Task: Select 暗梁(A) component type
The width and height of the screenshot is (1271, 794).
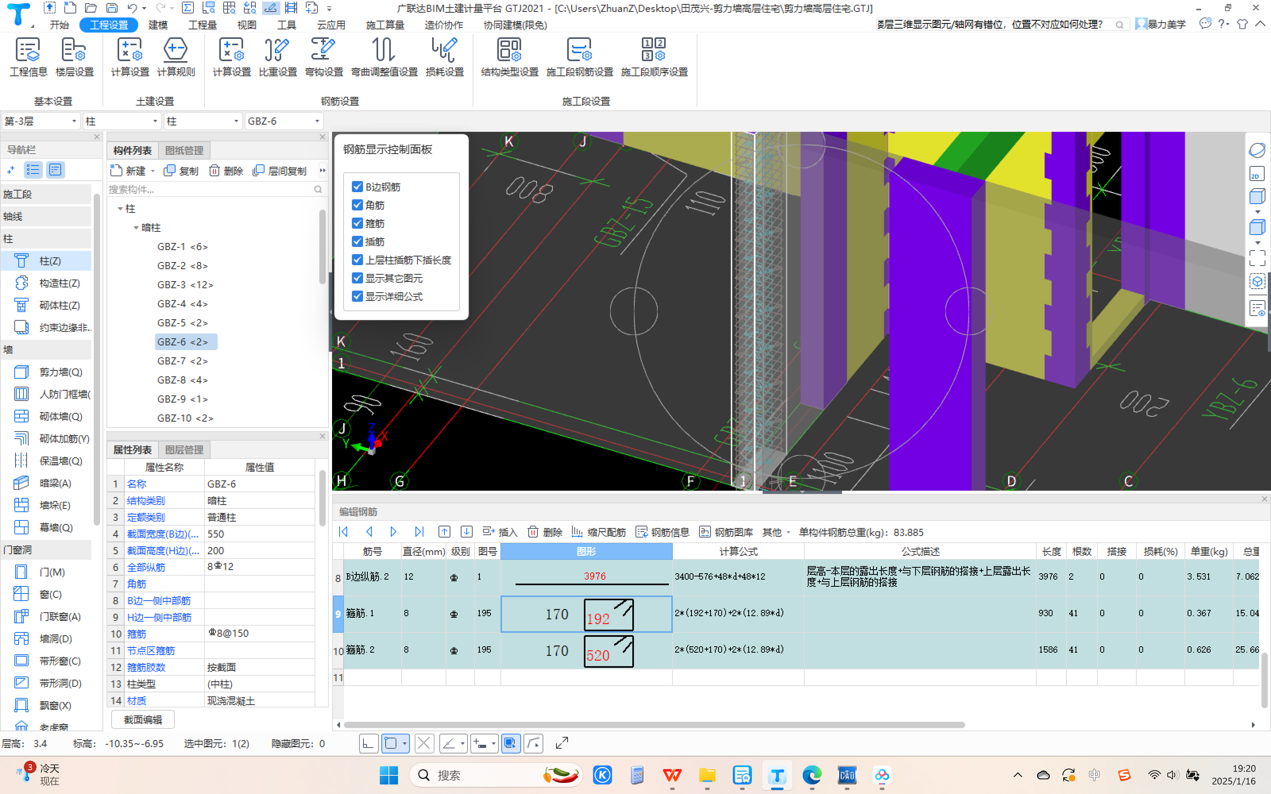Action: click(x=47, y=483)
